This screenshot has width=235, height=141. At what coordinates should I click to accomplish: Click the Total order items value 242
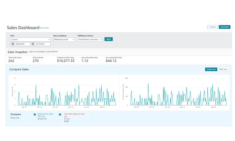coord(11,61)
